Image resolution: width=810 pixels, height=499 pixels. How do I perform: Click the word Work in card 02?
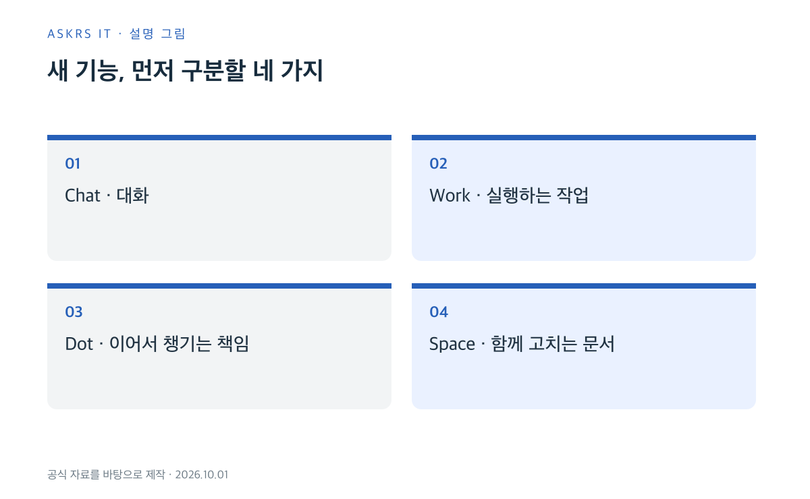pos(450,196)
